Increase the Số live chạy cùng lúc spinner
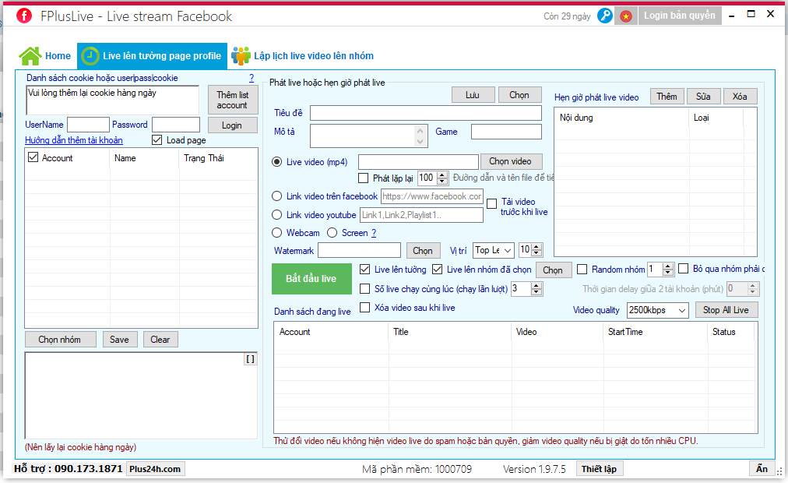Image resolution: width=788 pixels, height=483 pixels. click(536, 286)
